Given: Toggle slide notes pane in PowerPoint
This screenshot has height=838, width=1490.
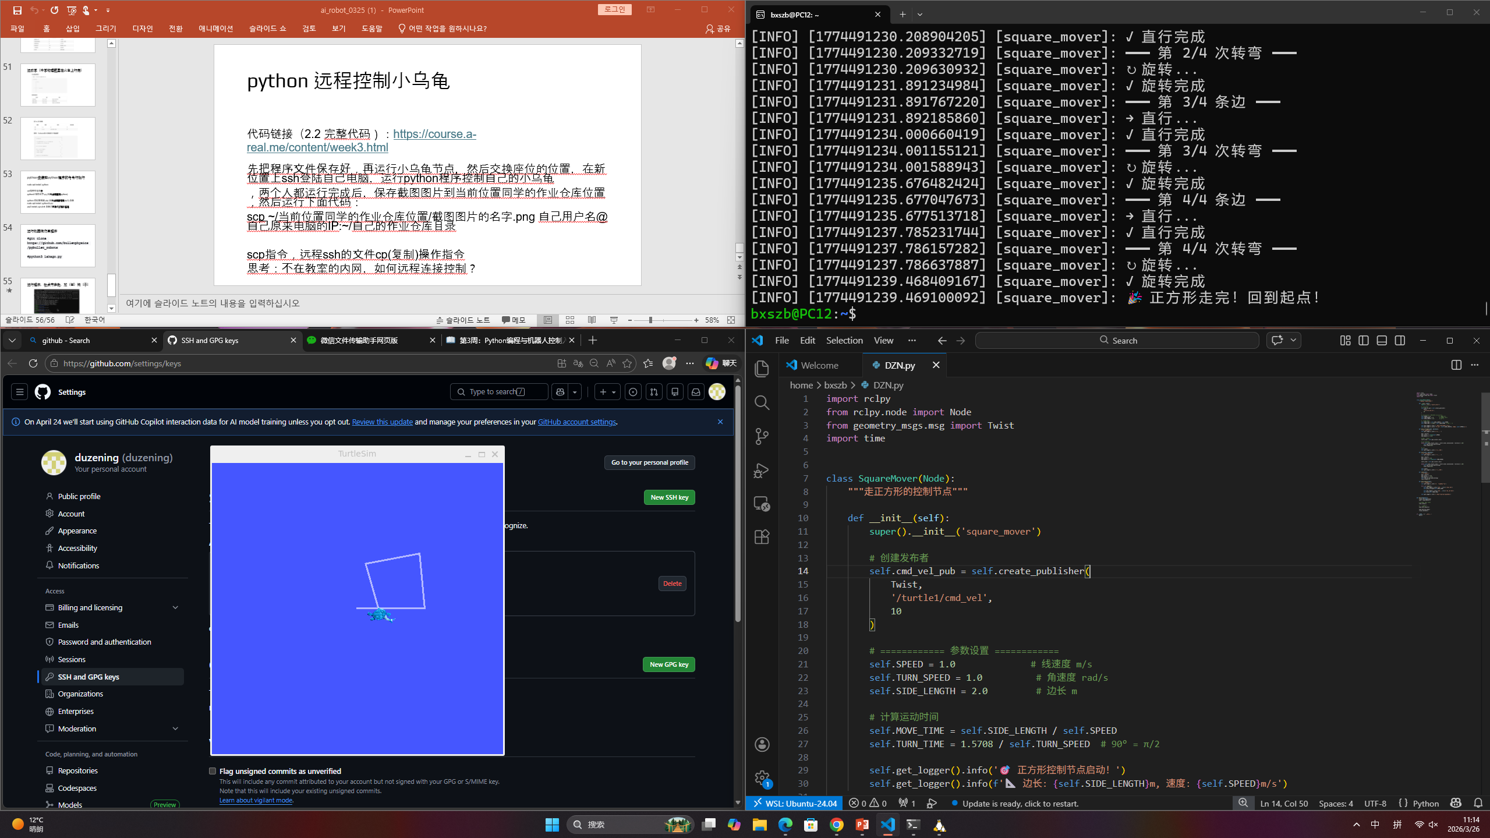Looking at the screenshot, I should click(x=463, y=320).
